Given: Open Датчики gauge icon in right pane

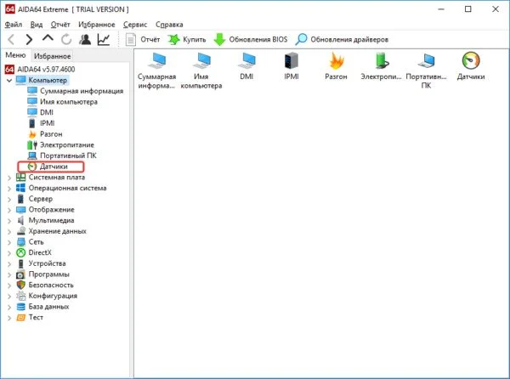Looking at the screenshot, I should point(471,66).
